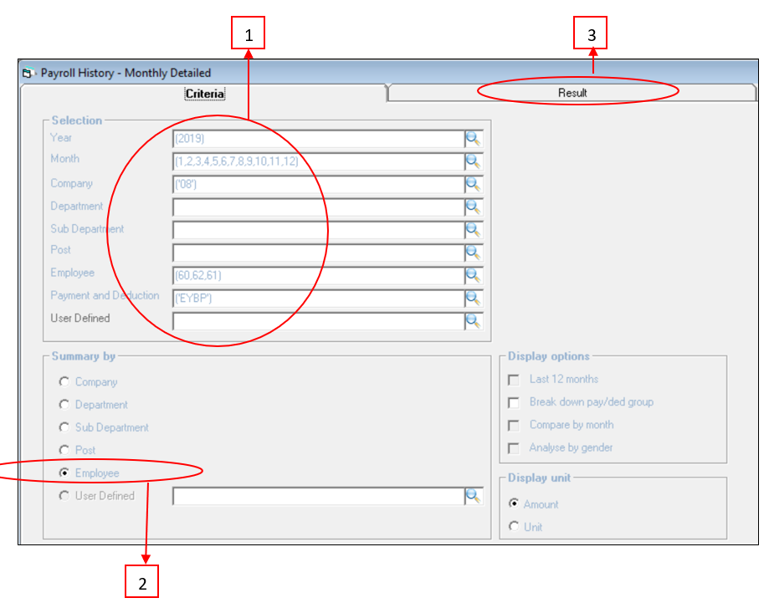Select the Unit display unit option
The image size is (769, 603).
pos(514,527)
